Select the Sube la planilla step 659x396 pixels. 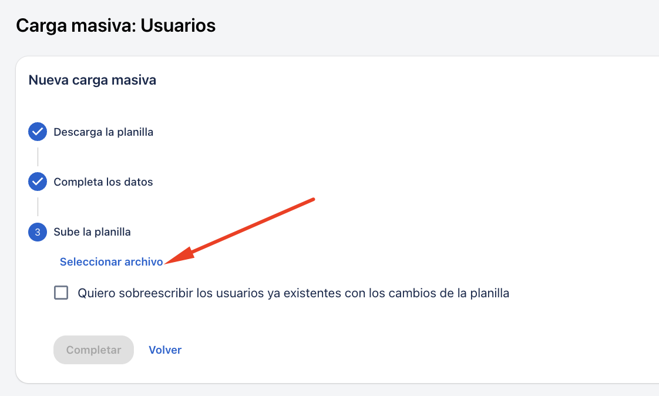click(92, 232)
